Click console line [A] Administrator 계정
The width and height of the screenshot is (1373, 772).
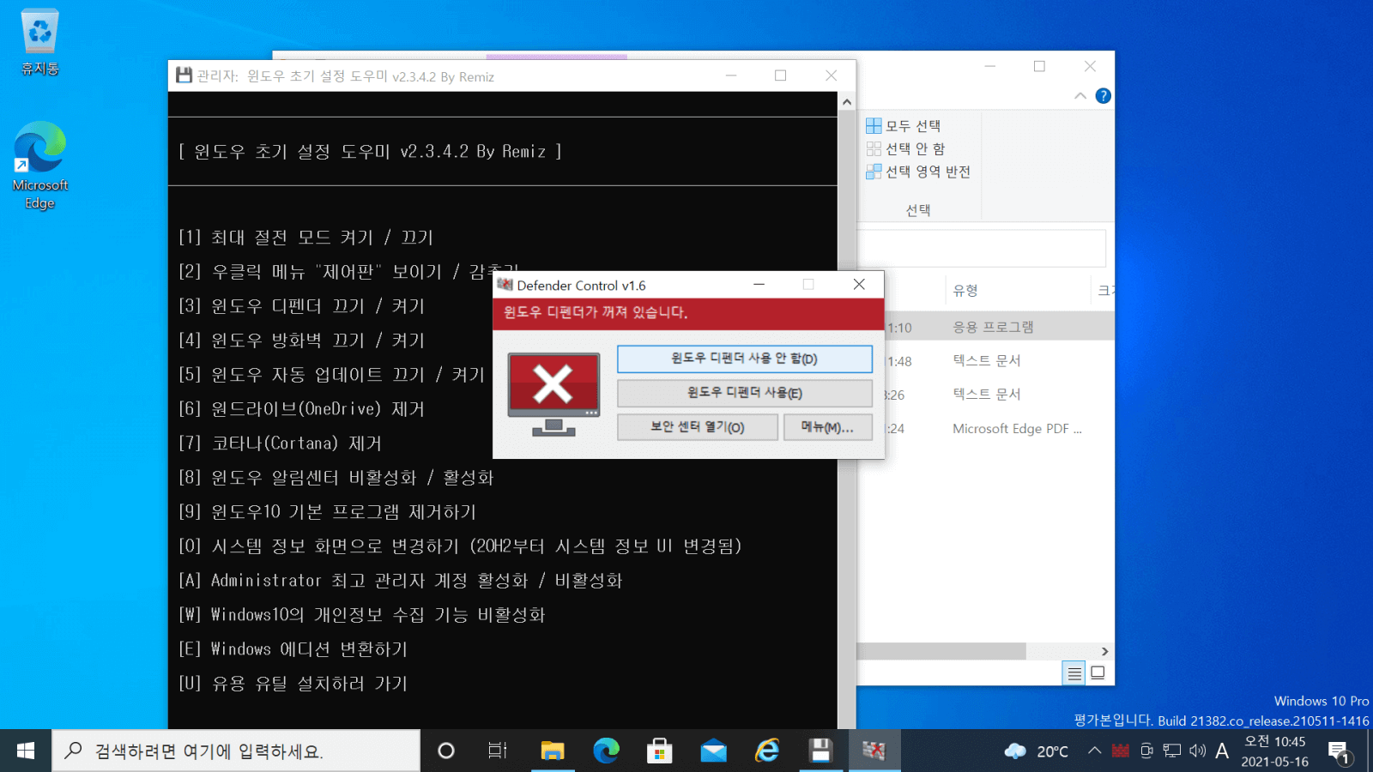(x=400, y=580)
